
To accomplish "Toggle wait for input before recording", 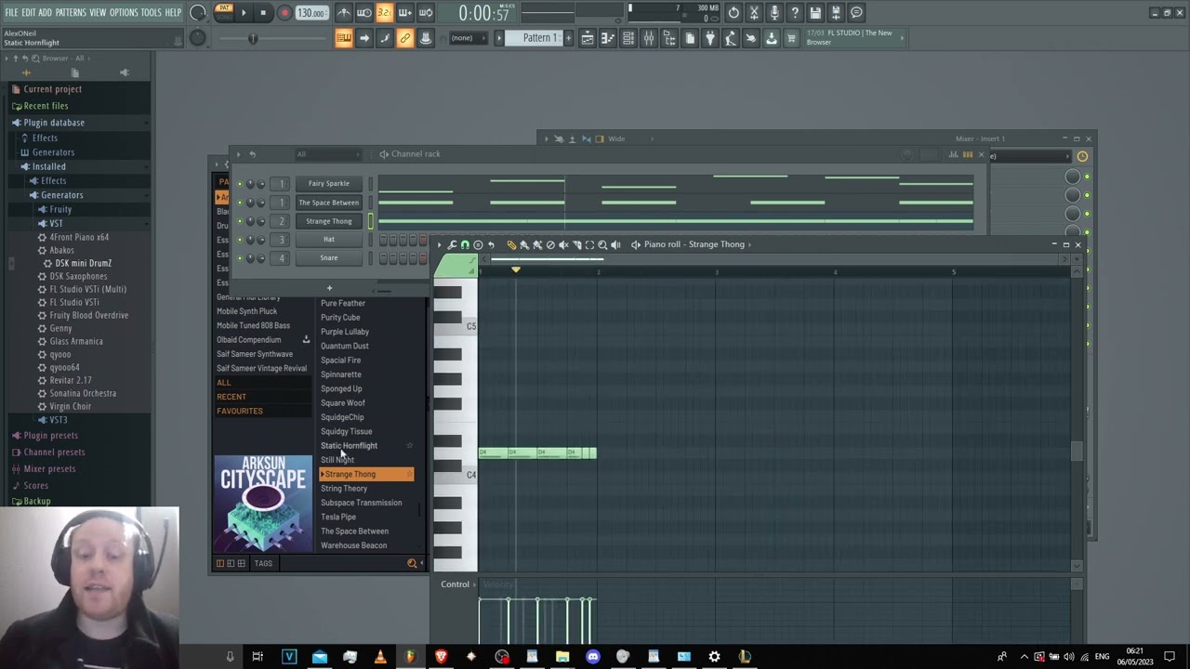I will 364,13.
